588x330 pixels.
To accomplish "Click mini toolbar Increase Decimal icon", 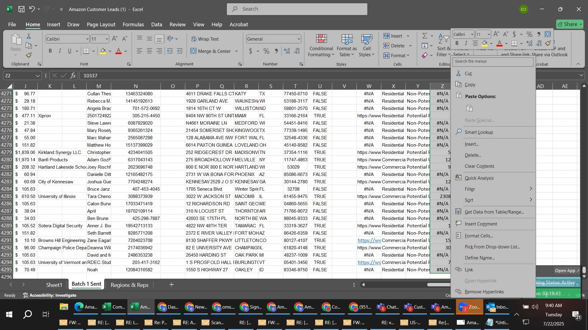I will pyautogui.click(x=530, y=43).
